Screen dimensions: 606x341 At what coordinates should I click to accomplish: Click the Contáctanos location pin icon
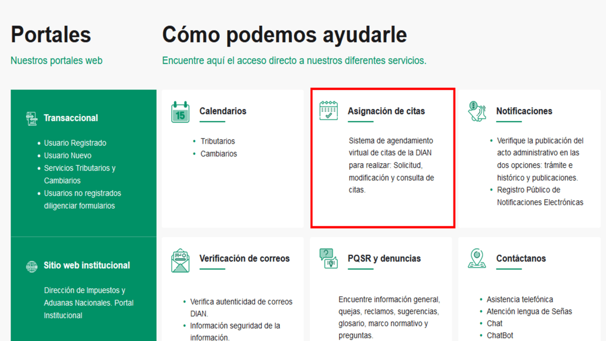477,258
